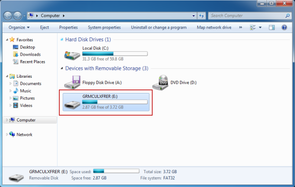This screenshot has height=187, width=295.
Task: Click Map network drive
Action: coord(214,28)
